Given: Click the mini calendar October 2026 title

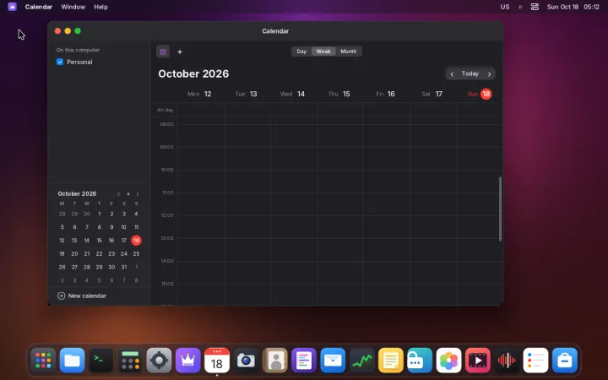Looking at the screenshot, I should tap(77, 194).
